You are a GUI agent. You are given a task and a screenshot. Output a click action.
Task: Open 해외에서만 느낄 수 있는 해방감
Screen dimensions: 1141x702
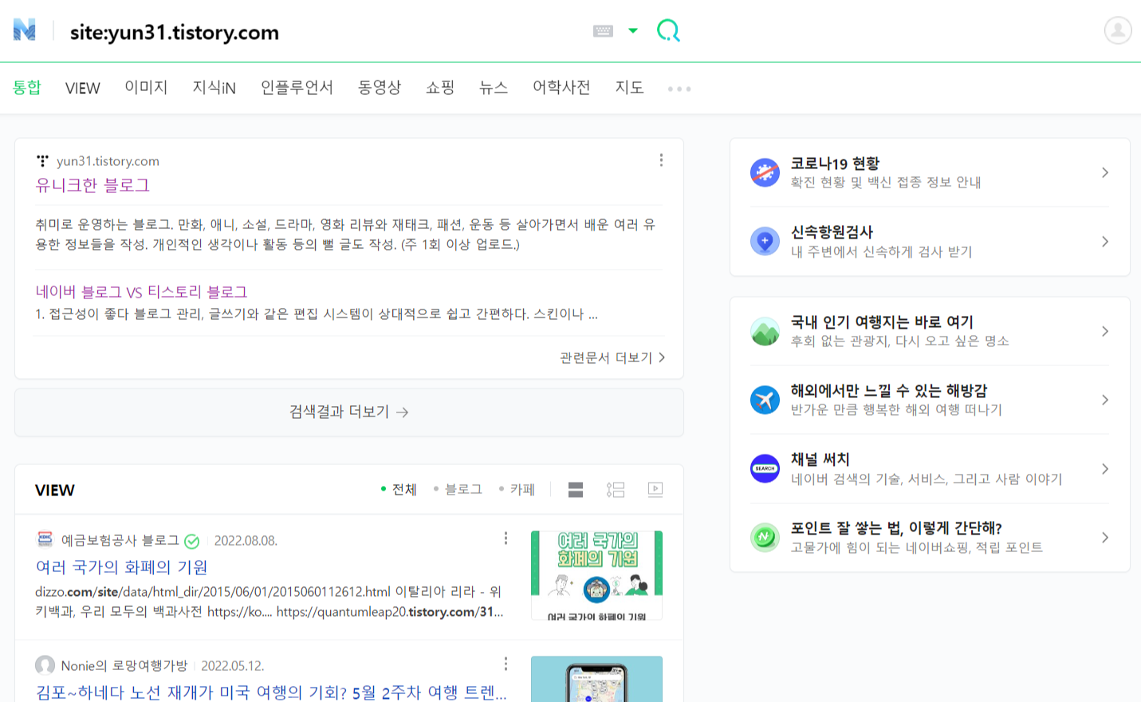point(889,391)
